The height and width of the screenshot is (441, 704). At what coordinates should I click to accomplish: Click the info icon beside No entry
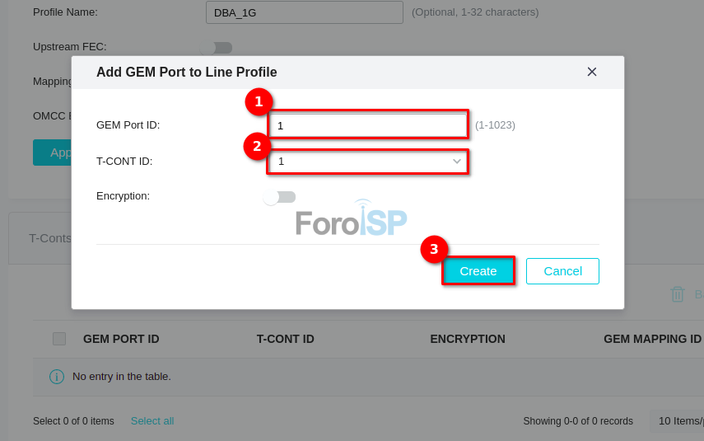57,377
